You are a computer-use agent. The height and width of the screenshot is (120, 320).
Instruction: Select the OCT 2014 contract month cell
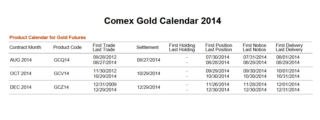coord(21,74)
